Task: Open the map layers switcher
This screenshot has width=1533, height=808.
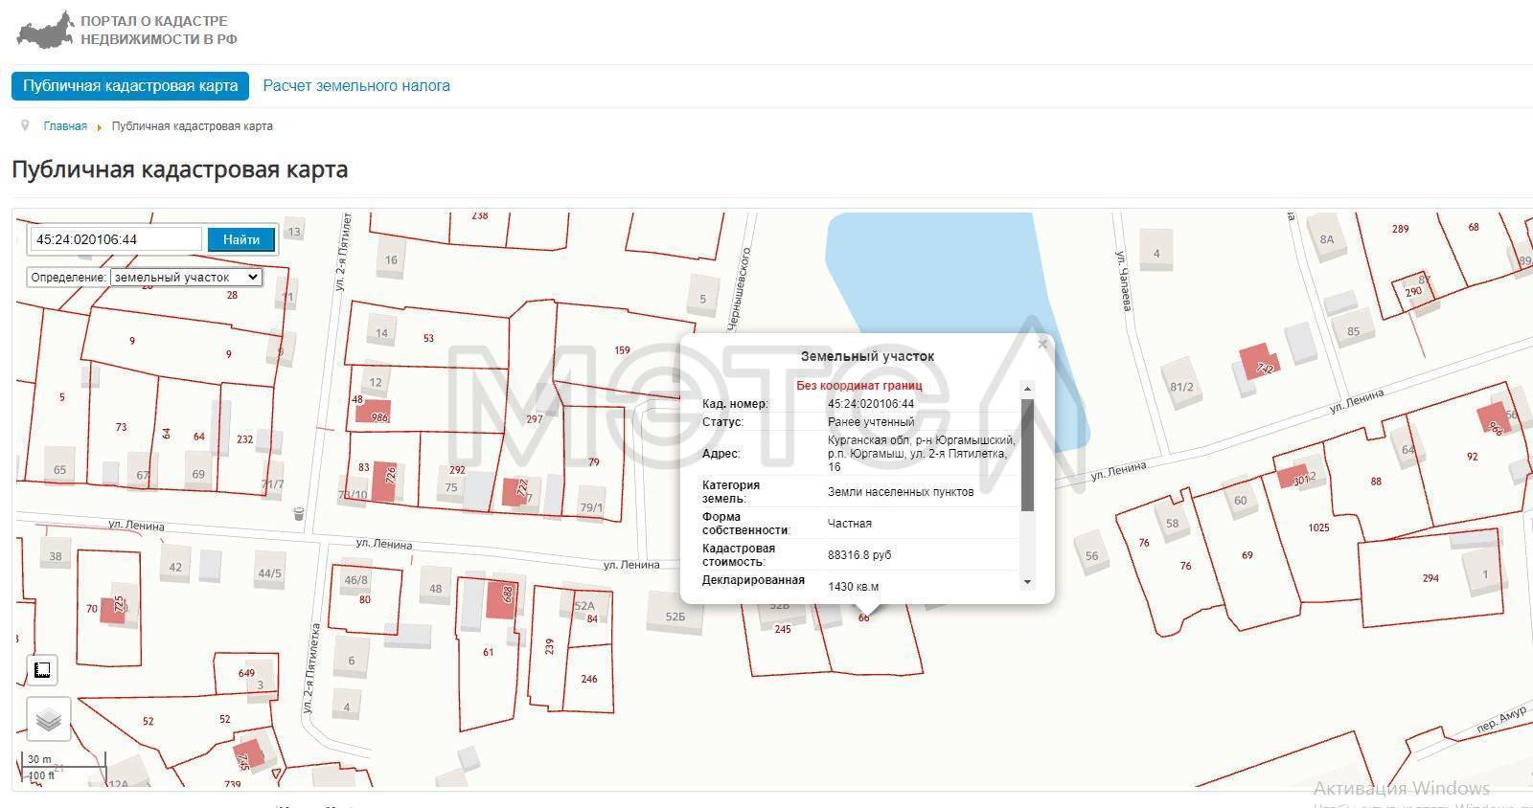Action: pos(48,718)
